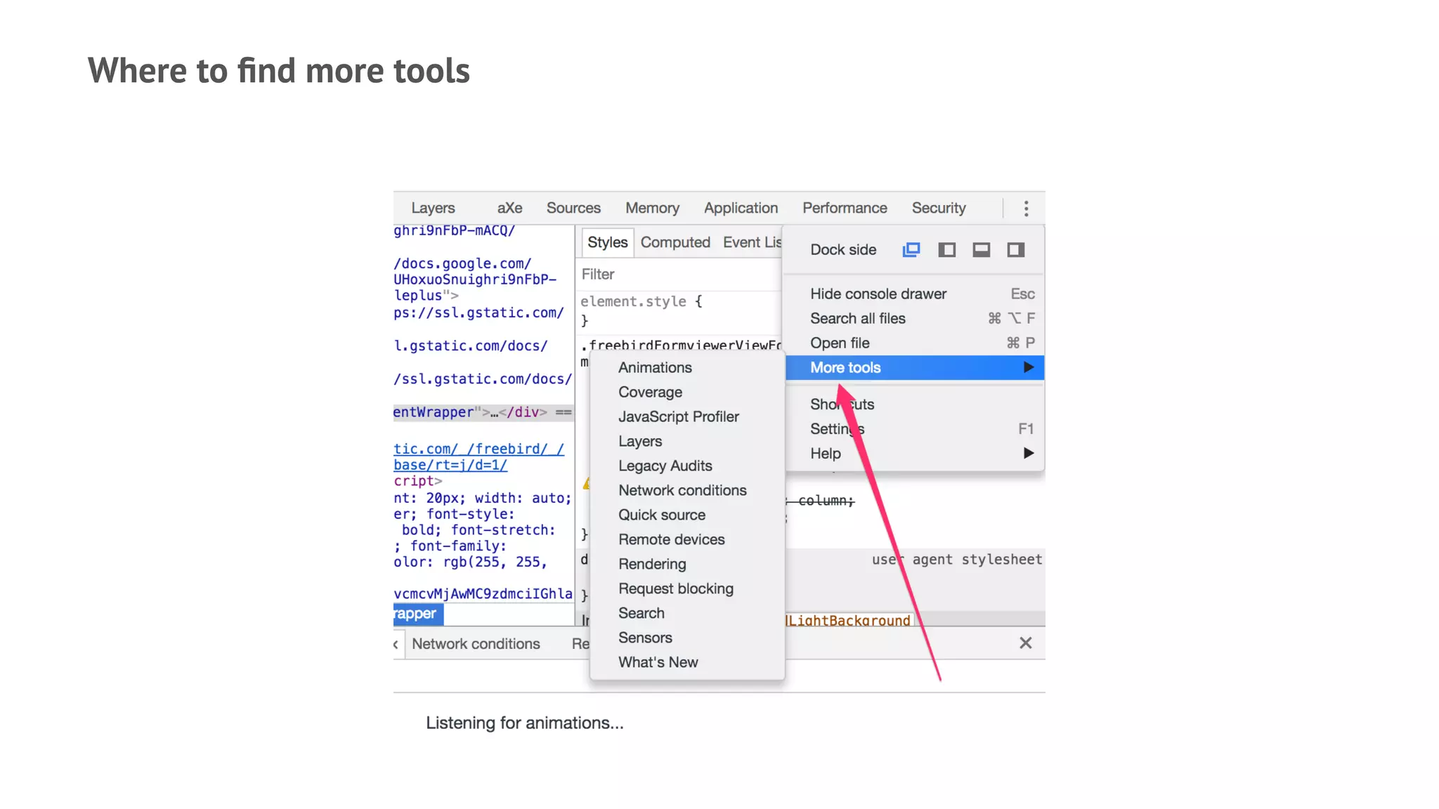Open Shortcuts from the menu

point(914,404)
